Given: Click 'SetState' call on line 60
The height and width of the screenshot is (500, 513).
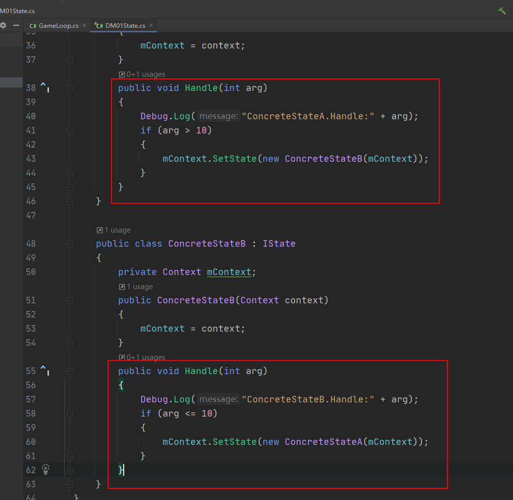Looking at the screenshot, I should [x=235, y=442].
